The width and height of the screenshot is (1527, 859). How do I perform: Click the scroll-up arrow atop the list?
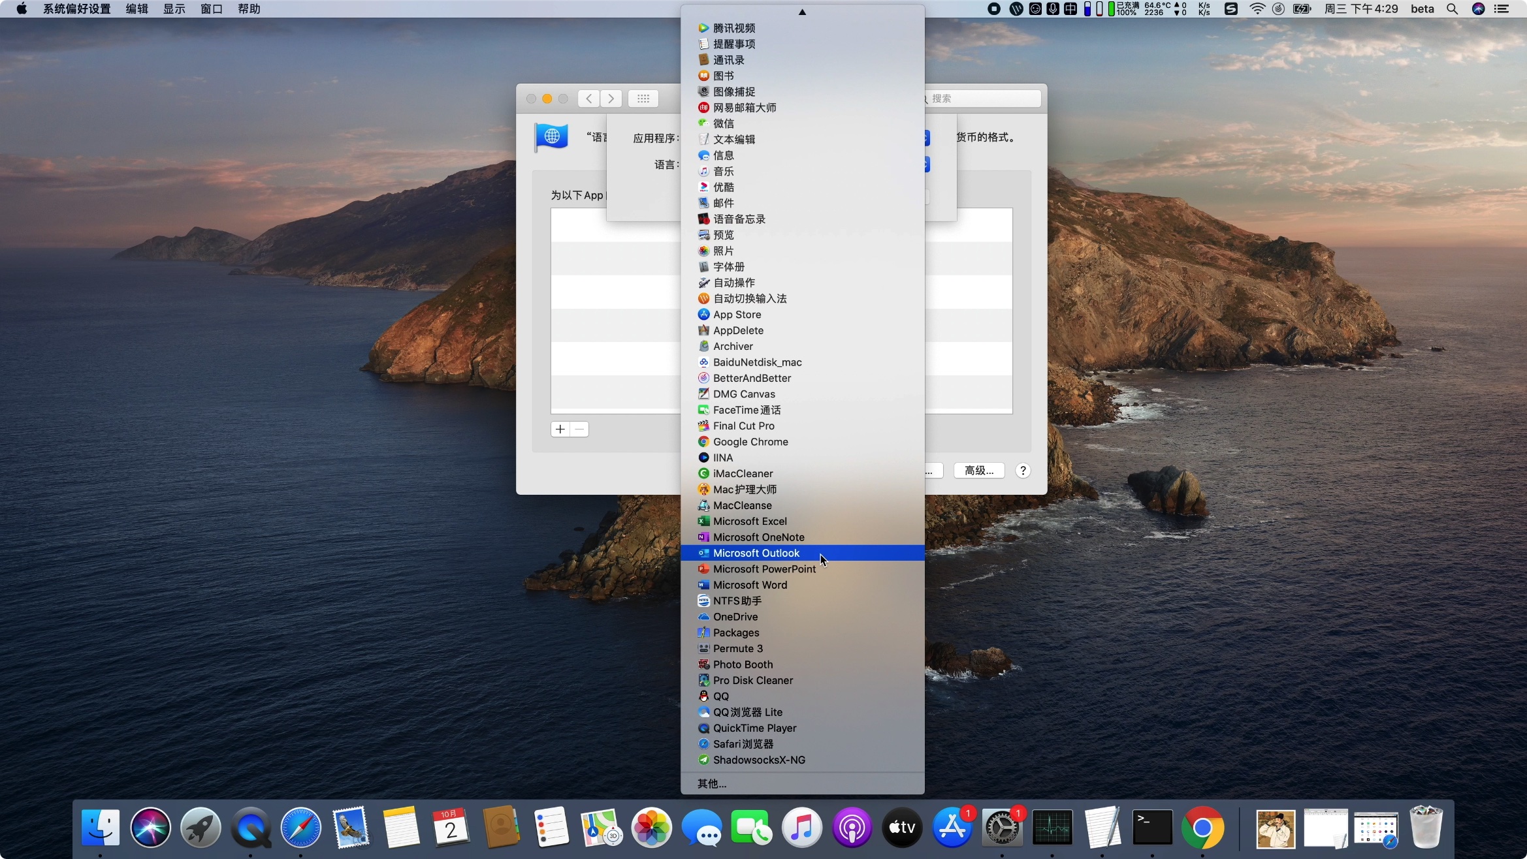coord(802,12)
